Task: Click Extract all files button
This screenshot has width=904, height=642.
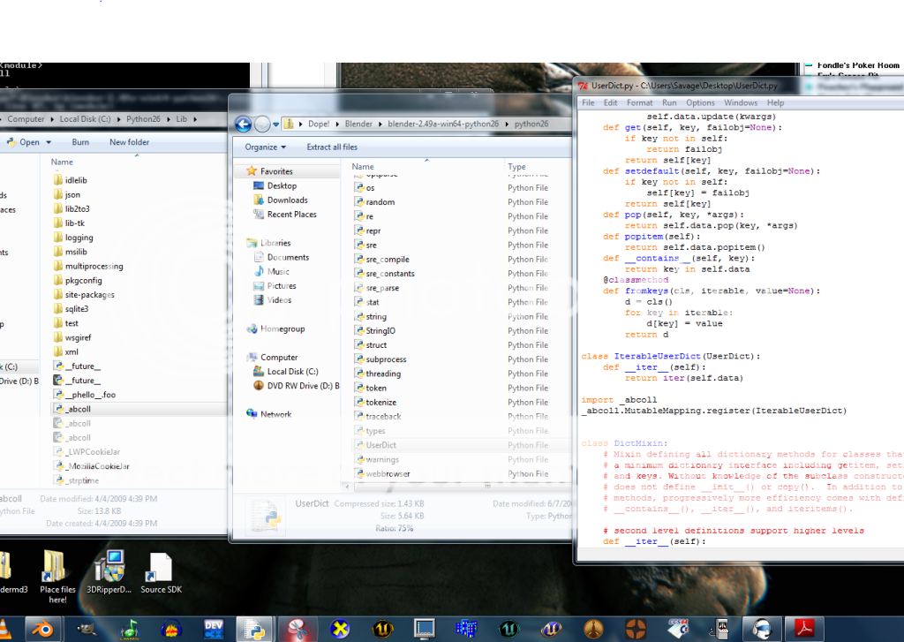Action: tap(332, 147)
